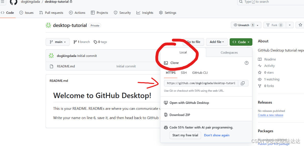
Task: Open the 1 watching link
Action: (x=272, y=79)
